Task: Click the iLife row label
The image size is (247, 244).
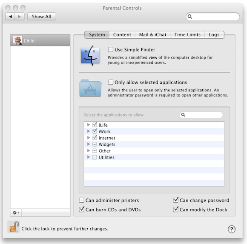Action: (103, 125)
